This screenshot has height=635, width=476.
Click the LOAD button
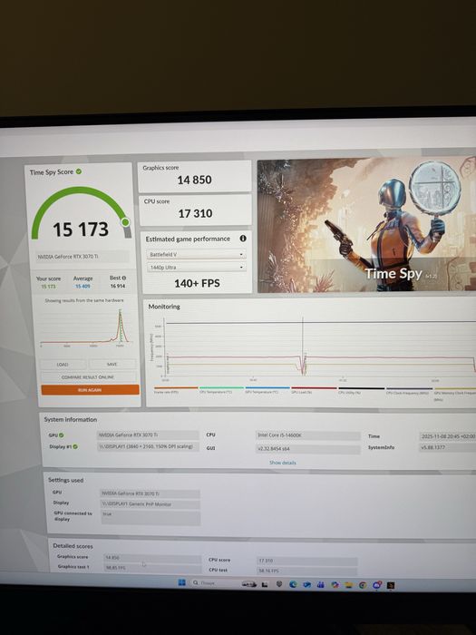pos(63,365)
